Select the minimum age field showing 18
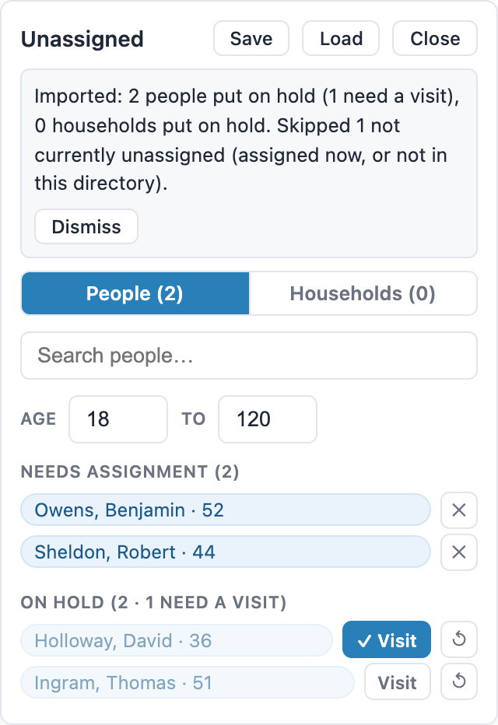This screenshot has height=725, width=498. (x=118, y=419)
